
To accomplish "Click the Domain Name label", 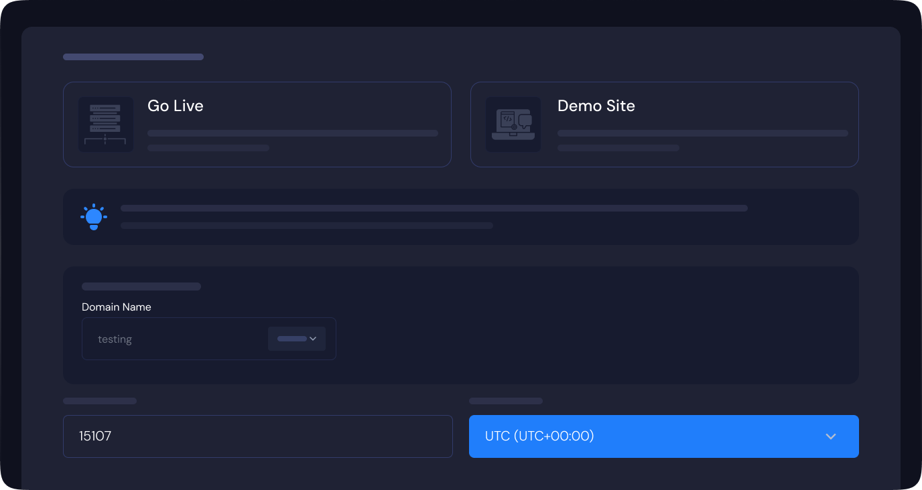I will pyautogui.click(x=117, y=307).
